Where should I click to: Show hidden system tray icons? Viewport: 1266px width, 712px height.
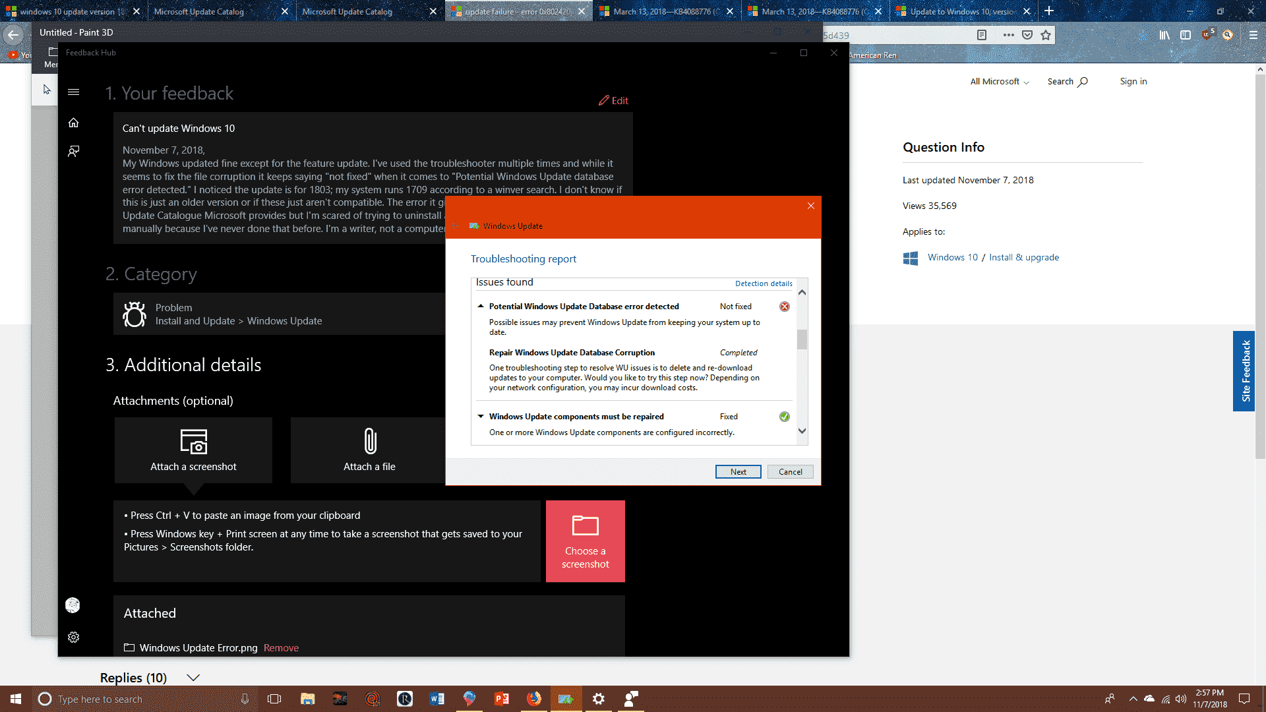[1133, 699]
